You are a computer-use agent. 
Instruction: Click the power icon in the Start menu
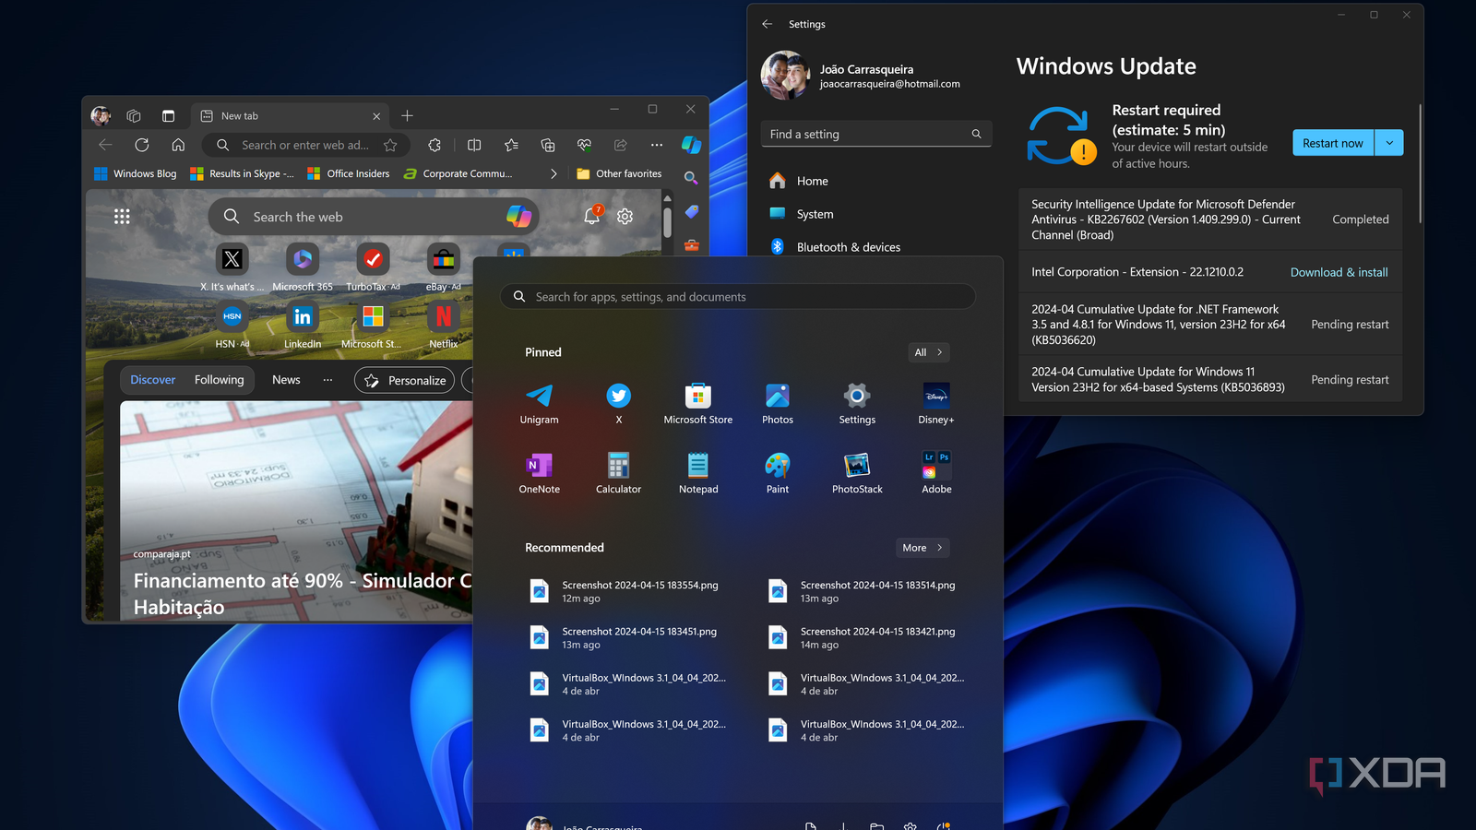(943, 824)
